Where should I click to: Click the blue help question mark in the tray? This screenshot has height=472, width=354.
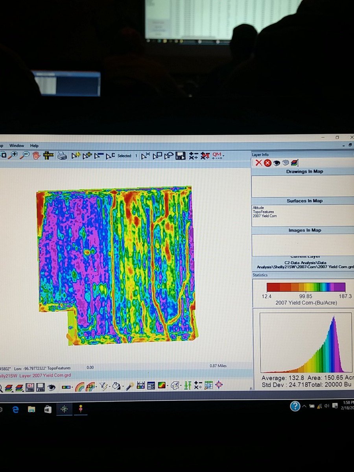tap(295, 406)
